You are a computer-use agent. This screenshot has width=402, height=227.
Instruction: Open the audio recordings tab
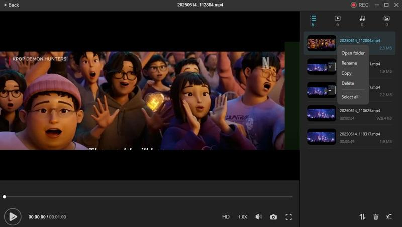(362, 20)
